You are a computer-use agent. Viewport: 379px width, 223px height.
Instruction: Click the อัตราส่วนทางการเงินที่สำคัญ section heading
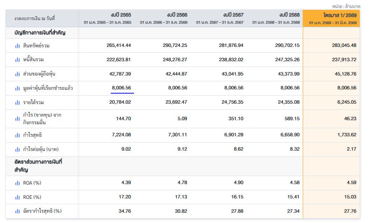point(38,166)
